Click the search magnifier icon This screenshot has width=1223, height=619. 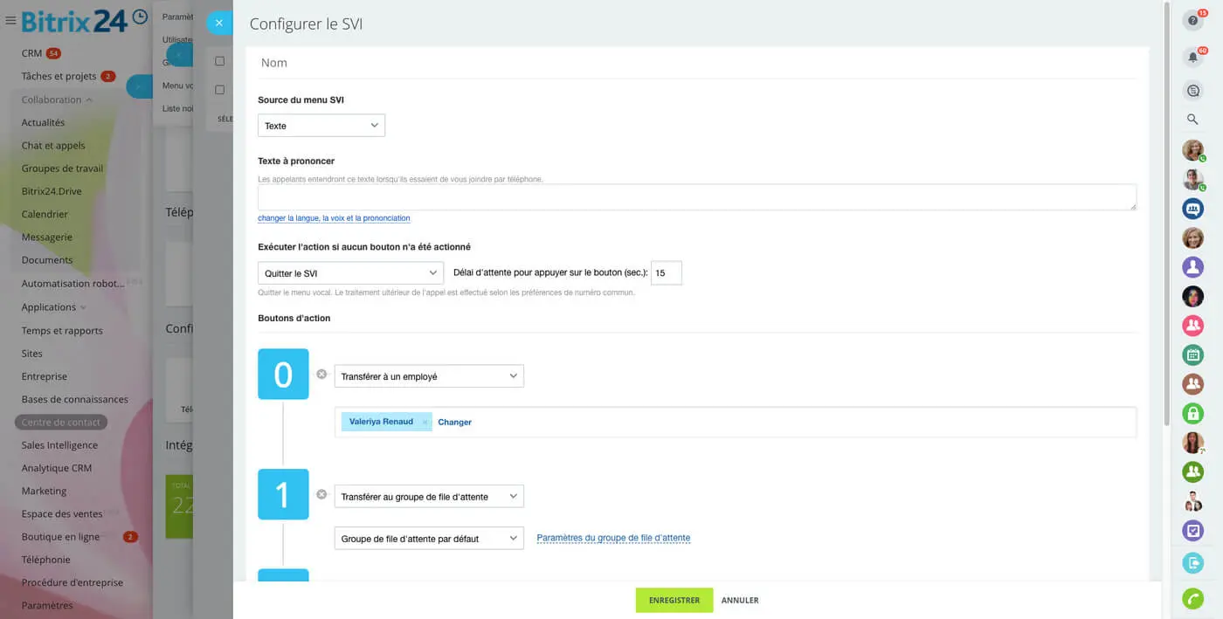point(1192,119)
